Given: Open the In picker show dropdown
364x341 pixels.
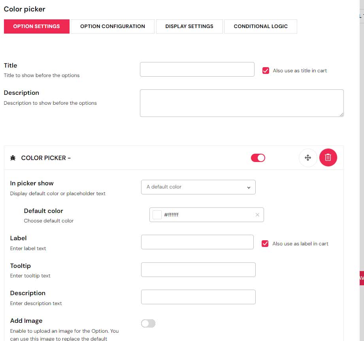Looking at the screenshot, I should pos(198,187).
